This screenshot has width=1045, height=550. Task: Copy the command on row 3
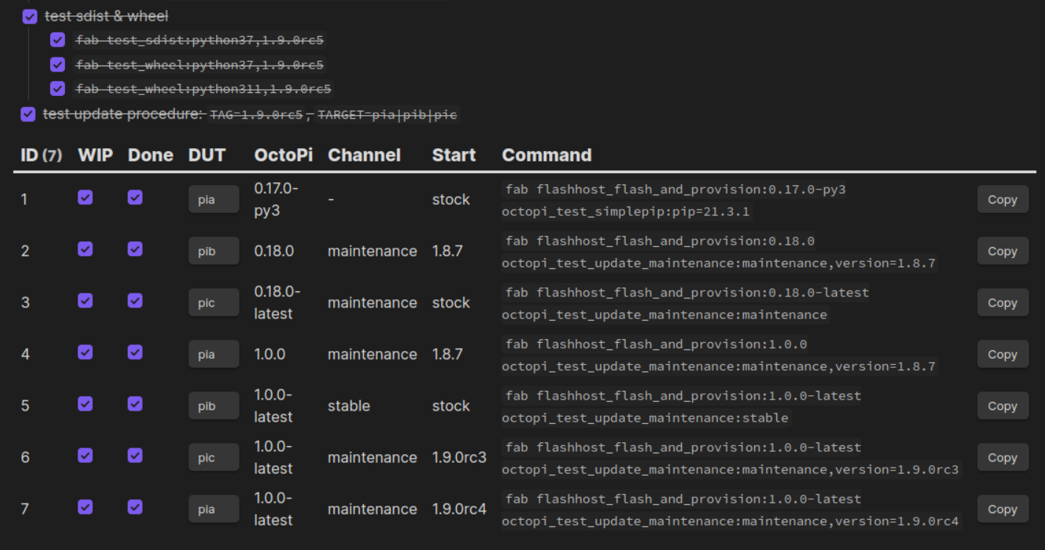tap(1002, 302)
